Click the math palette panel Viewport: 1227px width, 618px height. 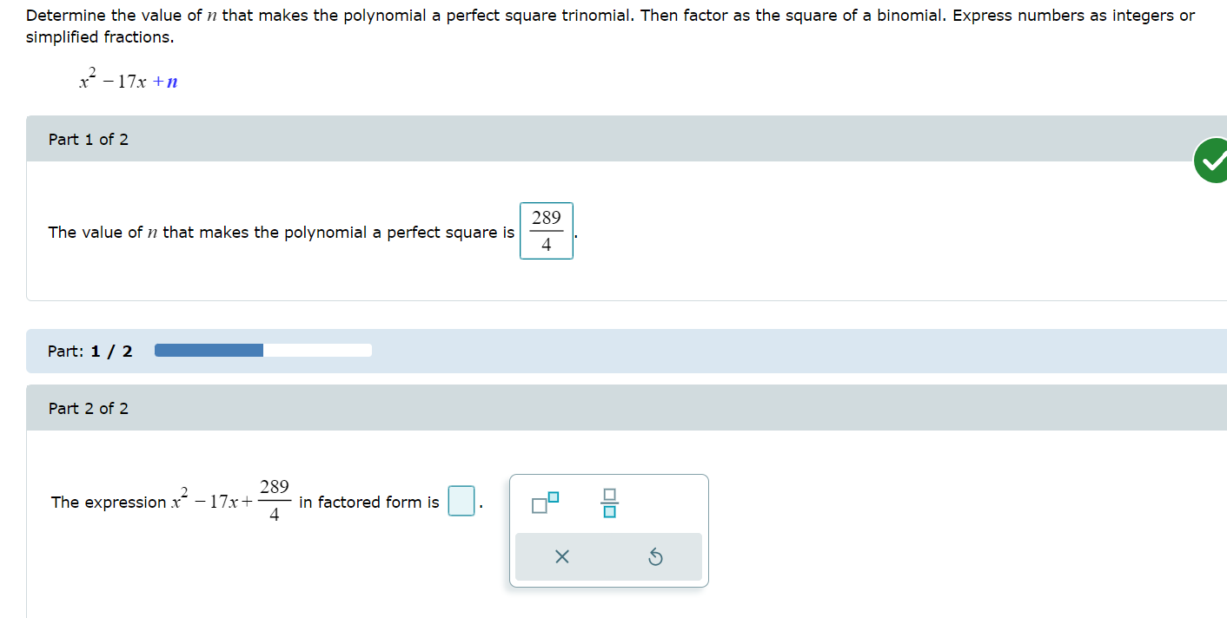tap(608, 529)
